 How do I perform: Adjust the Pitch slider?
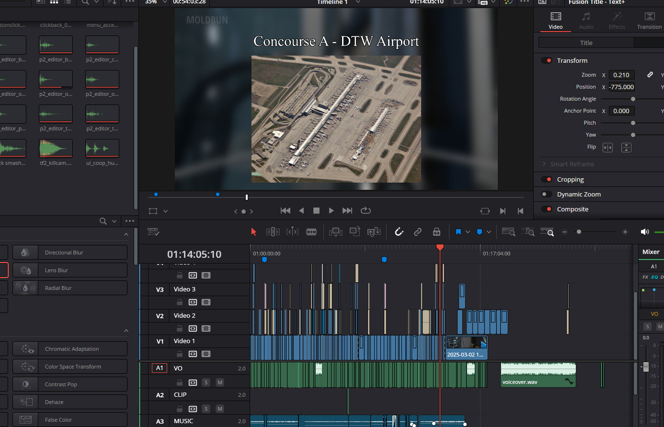633,123
